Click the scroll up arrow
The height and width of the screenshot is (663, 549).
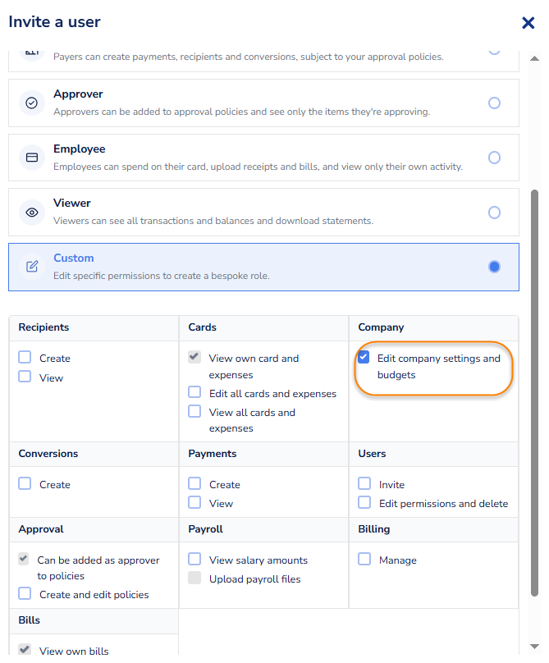click(534, 58)
